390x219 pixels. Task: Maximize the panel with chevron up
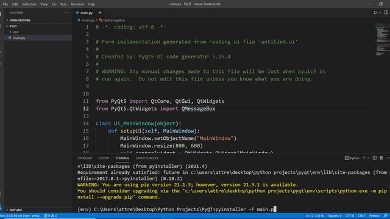click(x=388, y=158)
